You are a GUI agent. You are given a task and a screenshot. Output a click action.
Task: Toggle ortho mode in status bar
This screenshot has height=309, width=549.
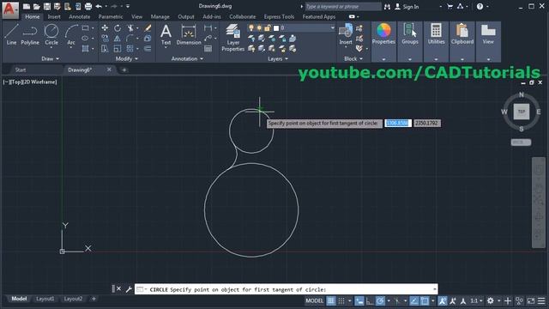pyautogui.click(x=370, y=300)
